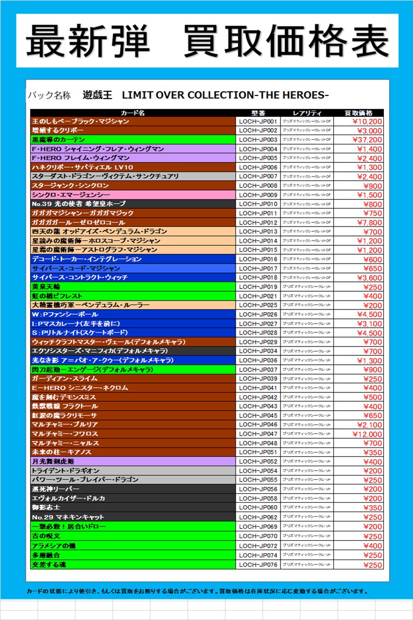The width and height of the screenshot is (413, 620).
Task: Select E－HERO シニスター・ネクロム cell
Action: (133, 388)
